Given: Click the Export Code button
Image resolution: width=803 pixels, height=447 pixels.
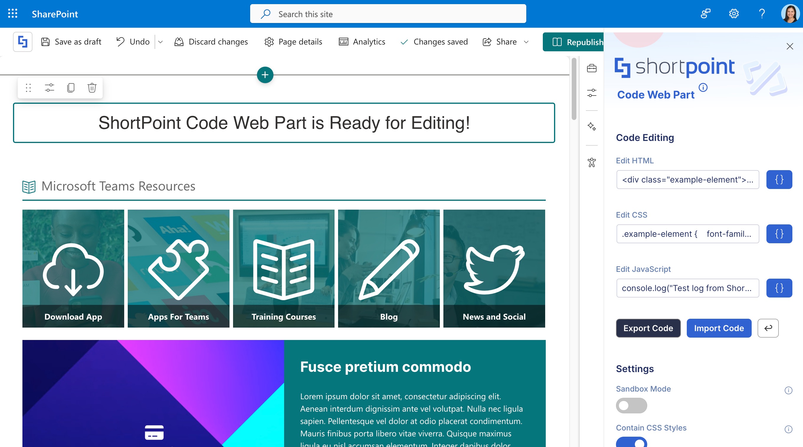Looking at the screenshot, I should pos(648,328).
